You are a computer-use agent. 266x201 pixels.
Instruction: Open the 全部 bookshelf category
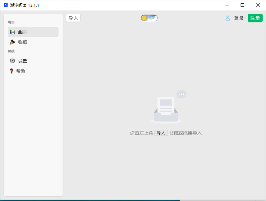(33, 32)
